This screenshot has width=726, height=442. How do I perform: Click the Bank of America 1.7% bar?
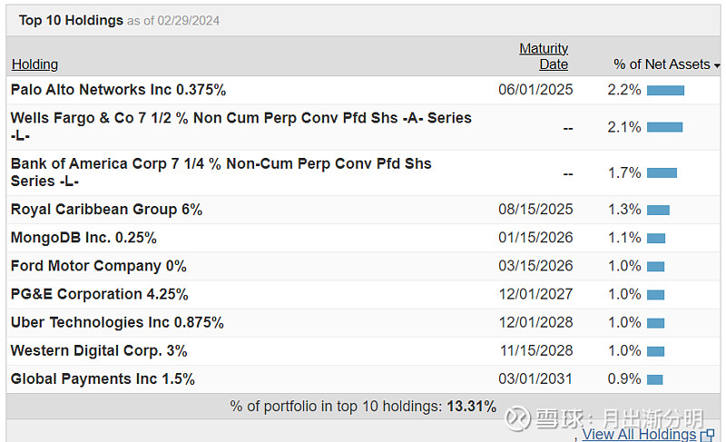coord(662,172)
